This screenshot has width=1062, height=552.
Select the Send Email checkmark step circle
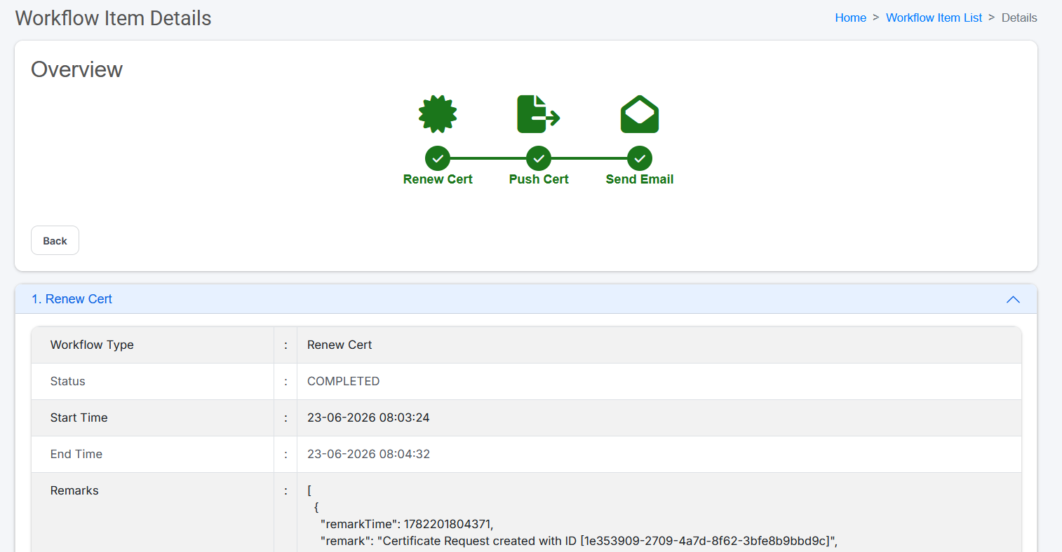[640, 158]
